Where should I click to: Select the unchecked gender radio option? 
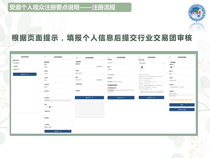(45, 107)
